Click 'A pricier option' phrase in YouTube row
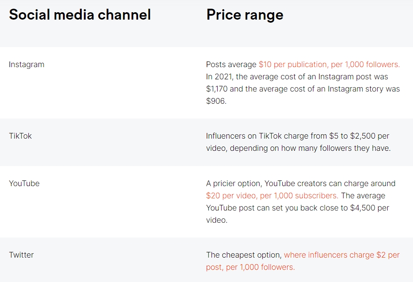This screenshot has height=282, width=413. (x=234, y=183)
